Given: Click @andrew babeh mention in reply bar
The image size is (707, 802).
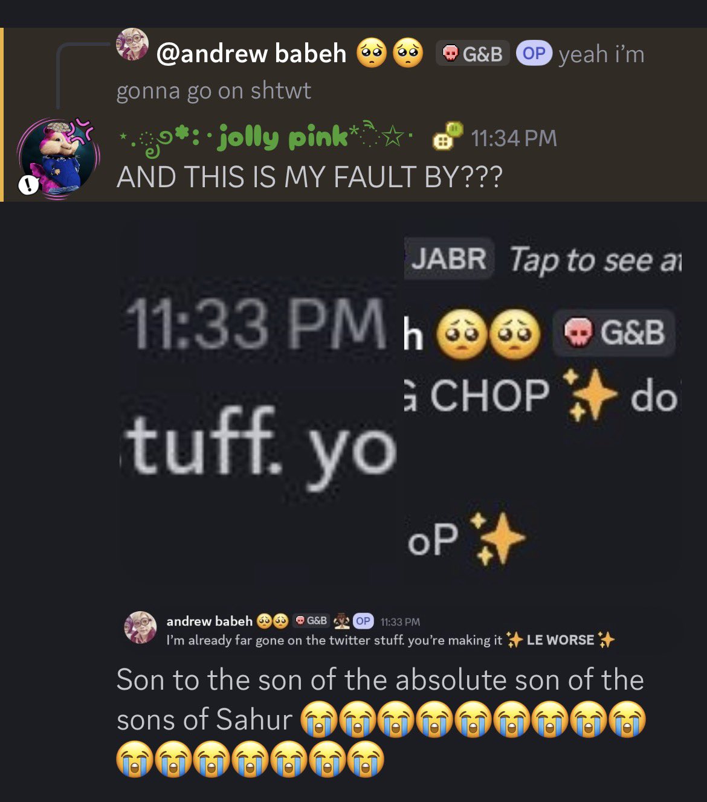Looking at the screenshot, I should [x=251, y=54].
